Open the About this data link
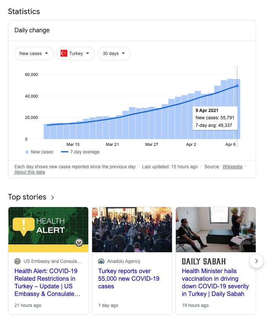Viewport: 274px width, 329px height. pyautogui.click(x=30, y=172)
